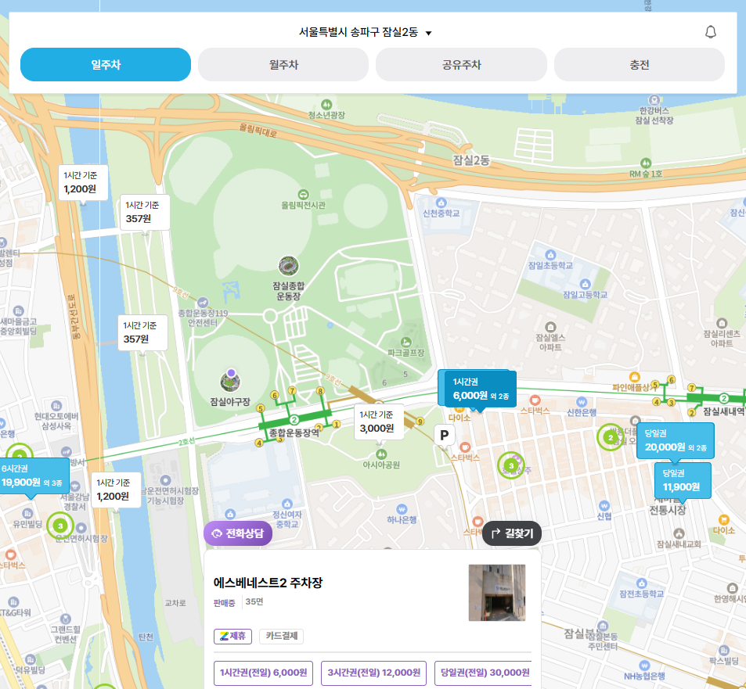Click the 그랜드힐 컨벤션 icon
The height and width of the screenshot is (689, 746).
point(66,619)
